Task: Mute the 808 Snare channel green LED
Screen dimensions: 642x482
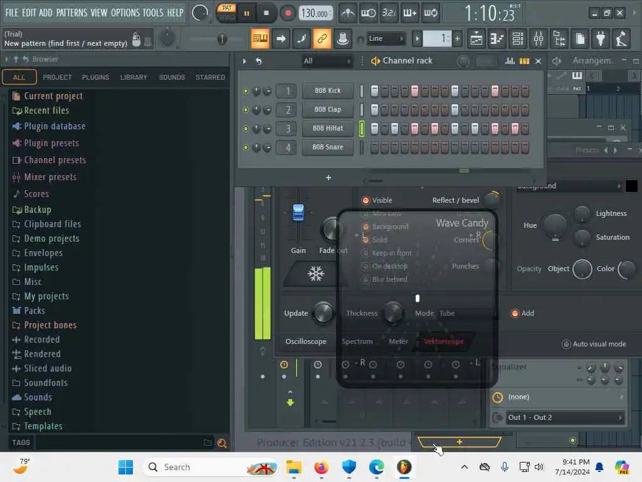Action: point(246,147)
